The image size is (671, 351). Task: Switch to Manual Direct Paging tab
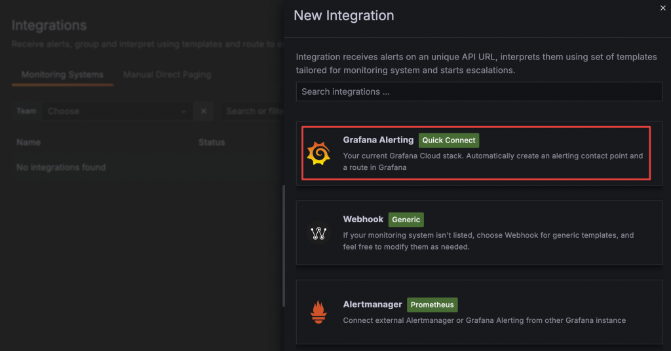coord(167,75)
